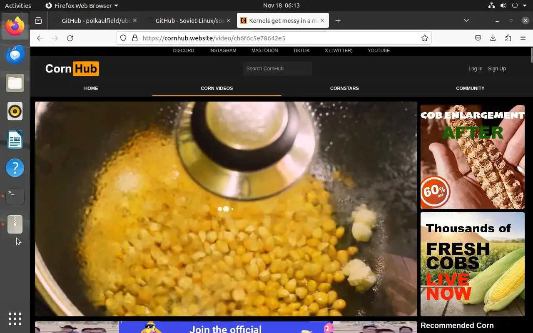Viewport: 533px width, 333px height.
Task: Open the Fresh Cobs Live Now ad
Action: tap(472, 264)
